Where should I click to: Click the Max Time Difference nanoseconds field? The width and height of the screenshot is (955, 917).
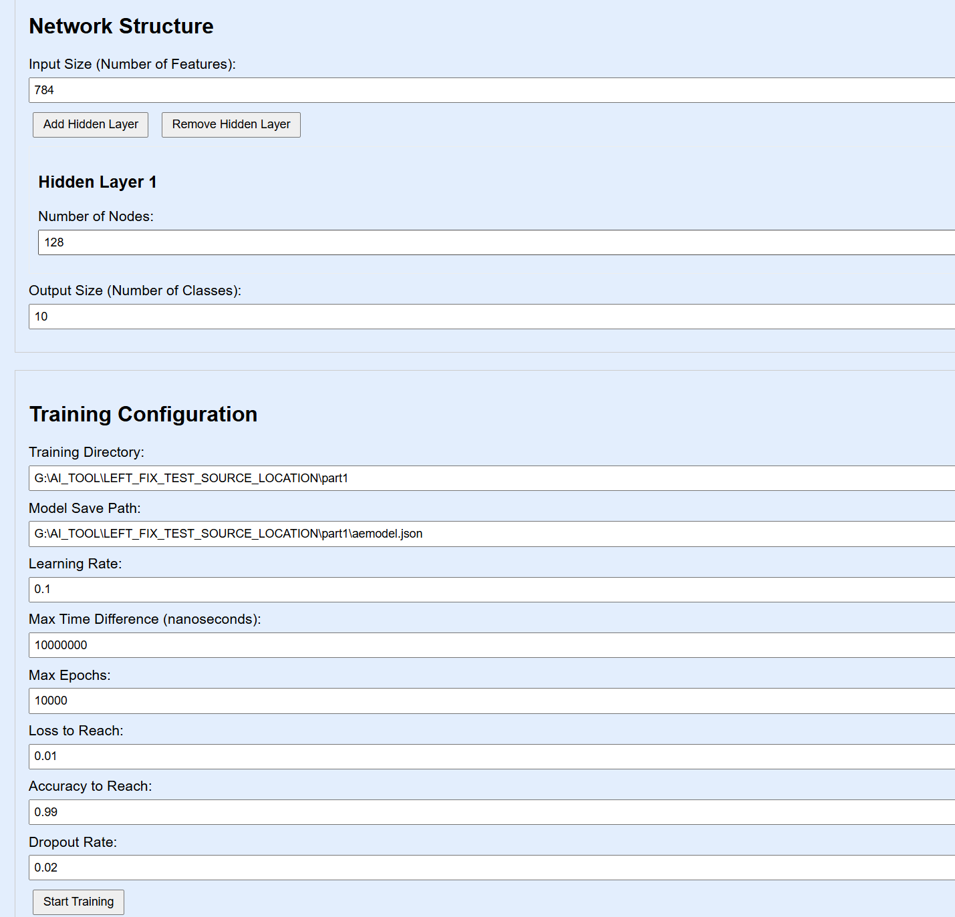pos(492,645)
